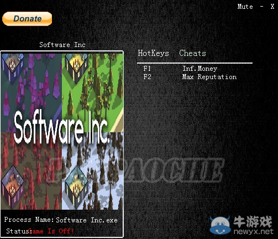Image resolution: width=278 pixels, height=239 pixels.
Task: Click the HotKeys column header
Action: 153,53
